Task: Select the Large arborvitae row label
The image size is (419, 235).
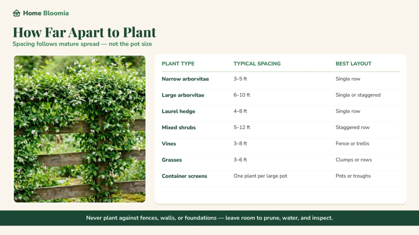Action: [x=183, y=95]
